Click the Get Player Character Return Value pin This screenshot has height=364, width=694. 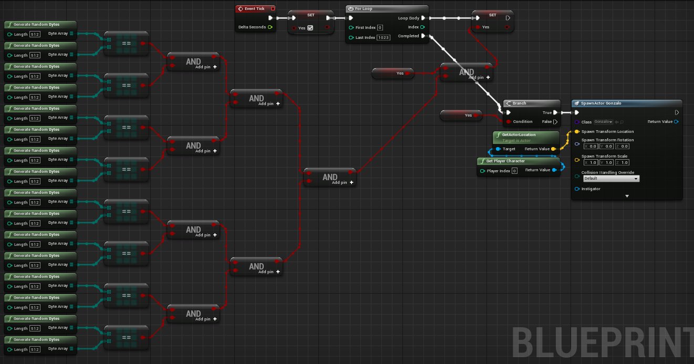tap(555, 170)
